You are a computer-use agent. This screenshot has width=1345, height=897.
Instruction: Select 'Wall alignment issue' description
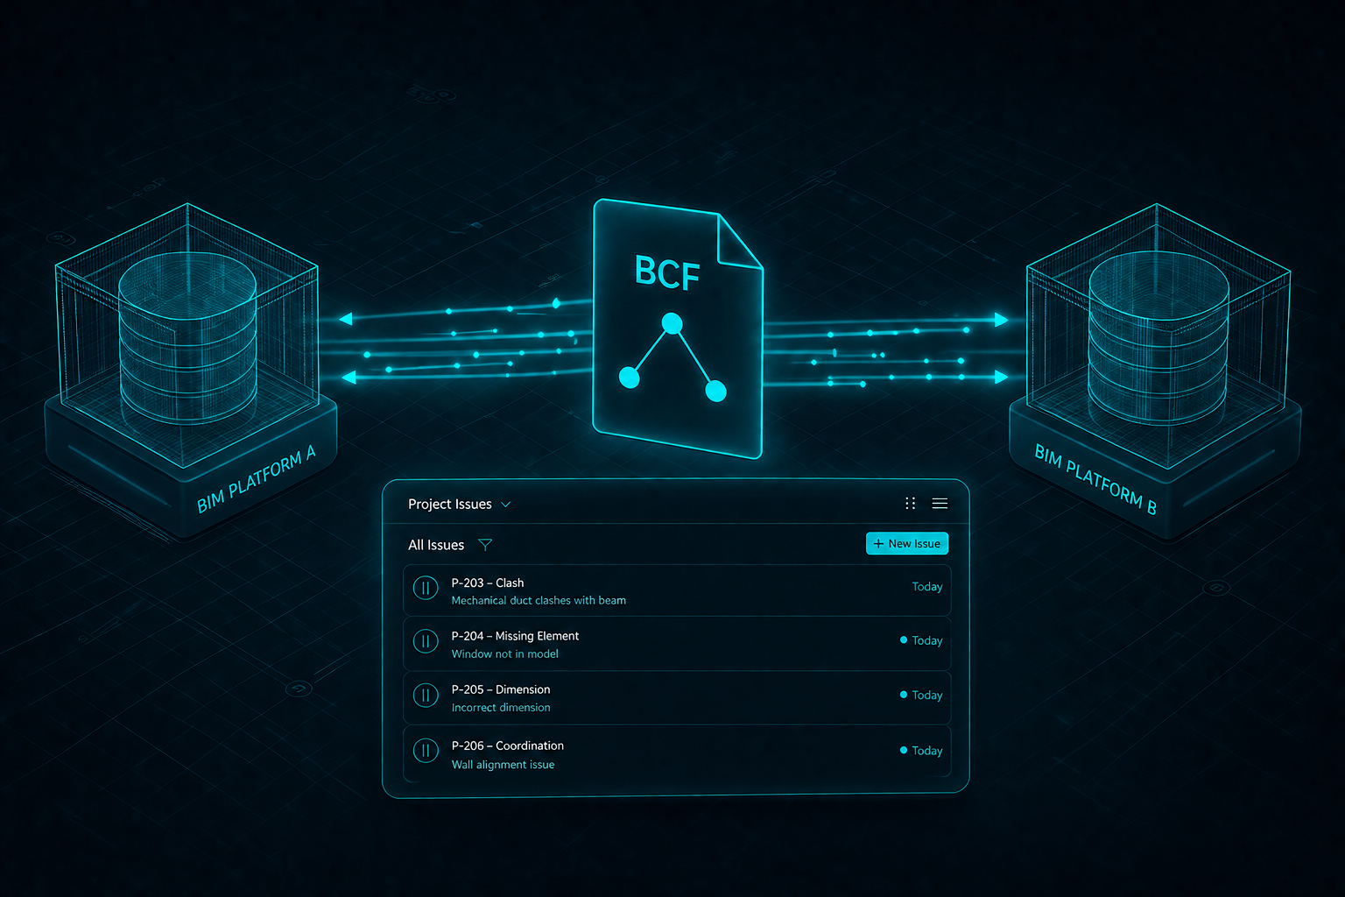click(503, 765)
